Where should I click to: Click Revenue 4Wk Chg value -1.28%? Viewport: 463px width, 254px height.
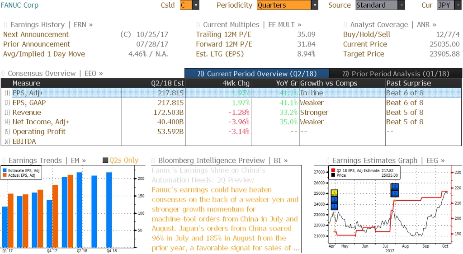point(239,113)
